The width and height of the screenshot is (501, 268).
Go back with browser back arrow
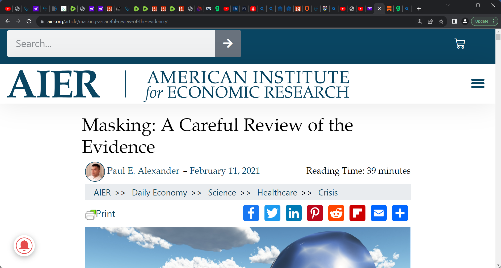pos(7,21)
